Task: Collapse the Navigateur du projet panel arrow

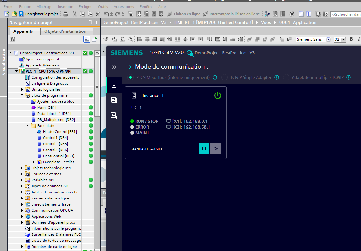Action: click(96, 22)
